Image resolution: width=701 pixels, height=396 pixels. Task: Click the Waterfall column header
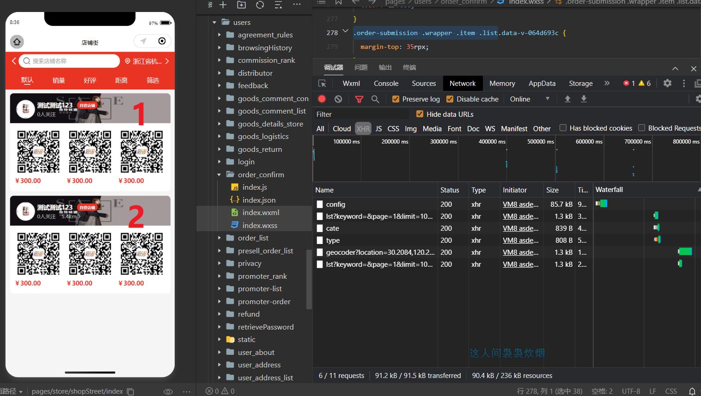(x=609, y=190)
